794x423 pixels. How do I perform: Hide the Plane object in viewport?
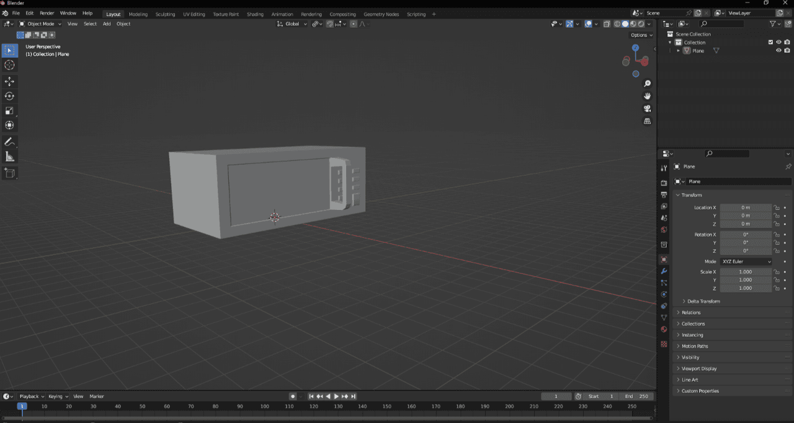coord(778,51)
